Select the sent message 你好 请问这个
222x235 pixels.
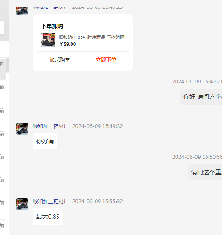tap(201, 97)
